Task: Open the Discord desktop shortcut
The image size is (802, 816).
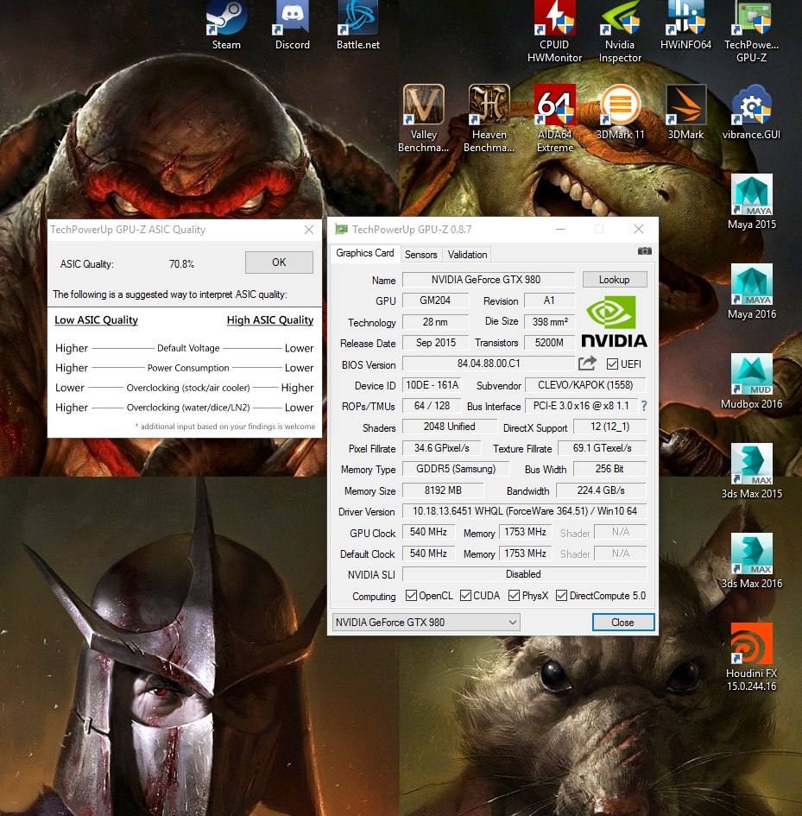Action: [x=293, y=25]
